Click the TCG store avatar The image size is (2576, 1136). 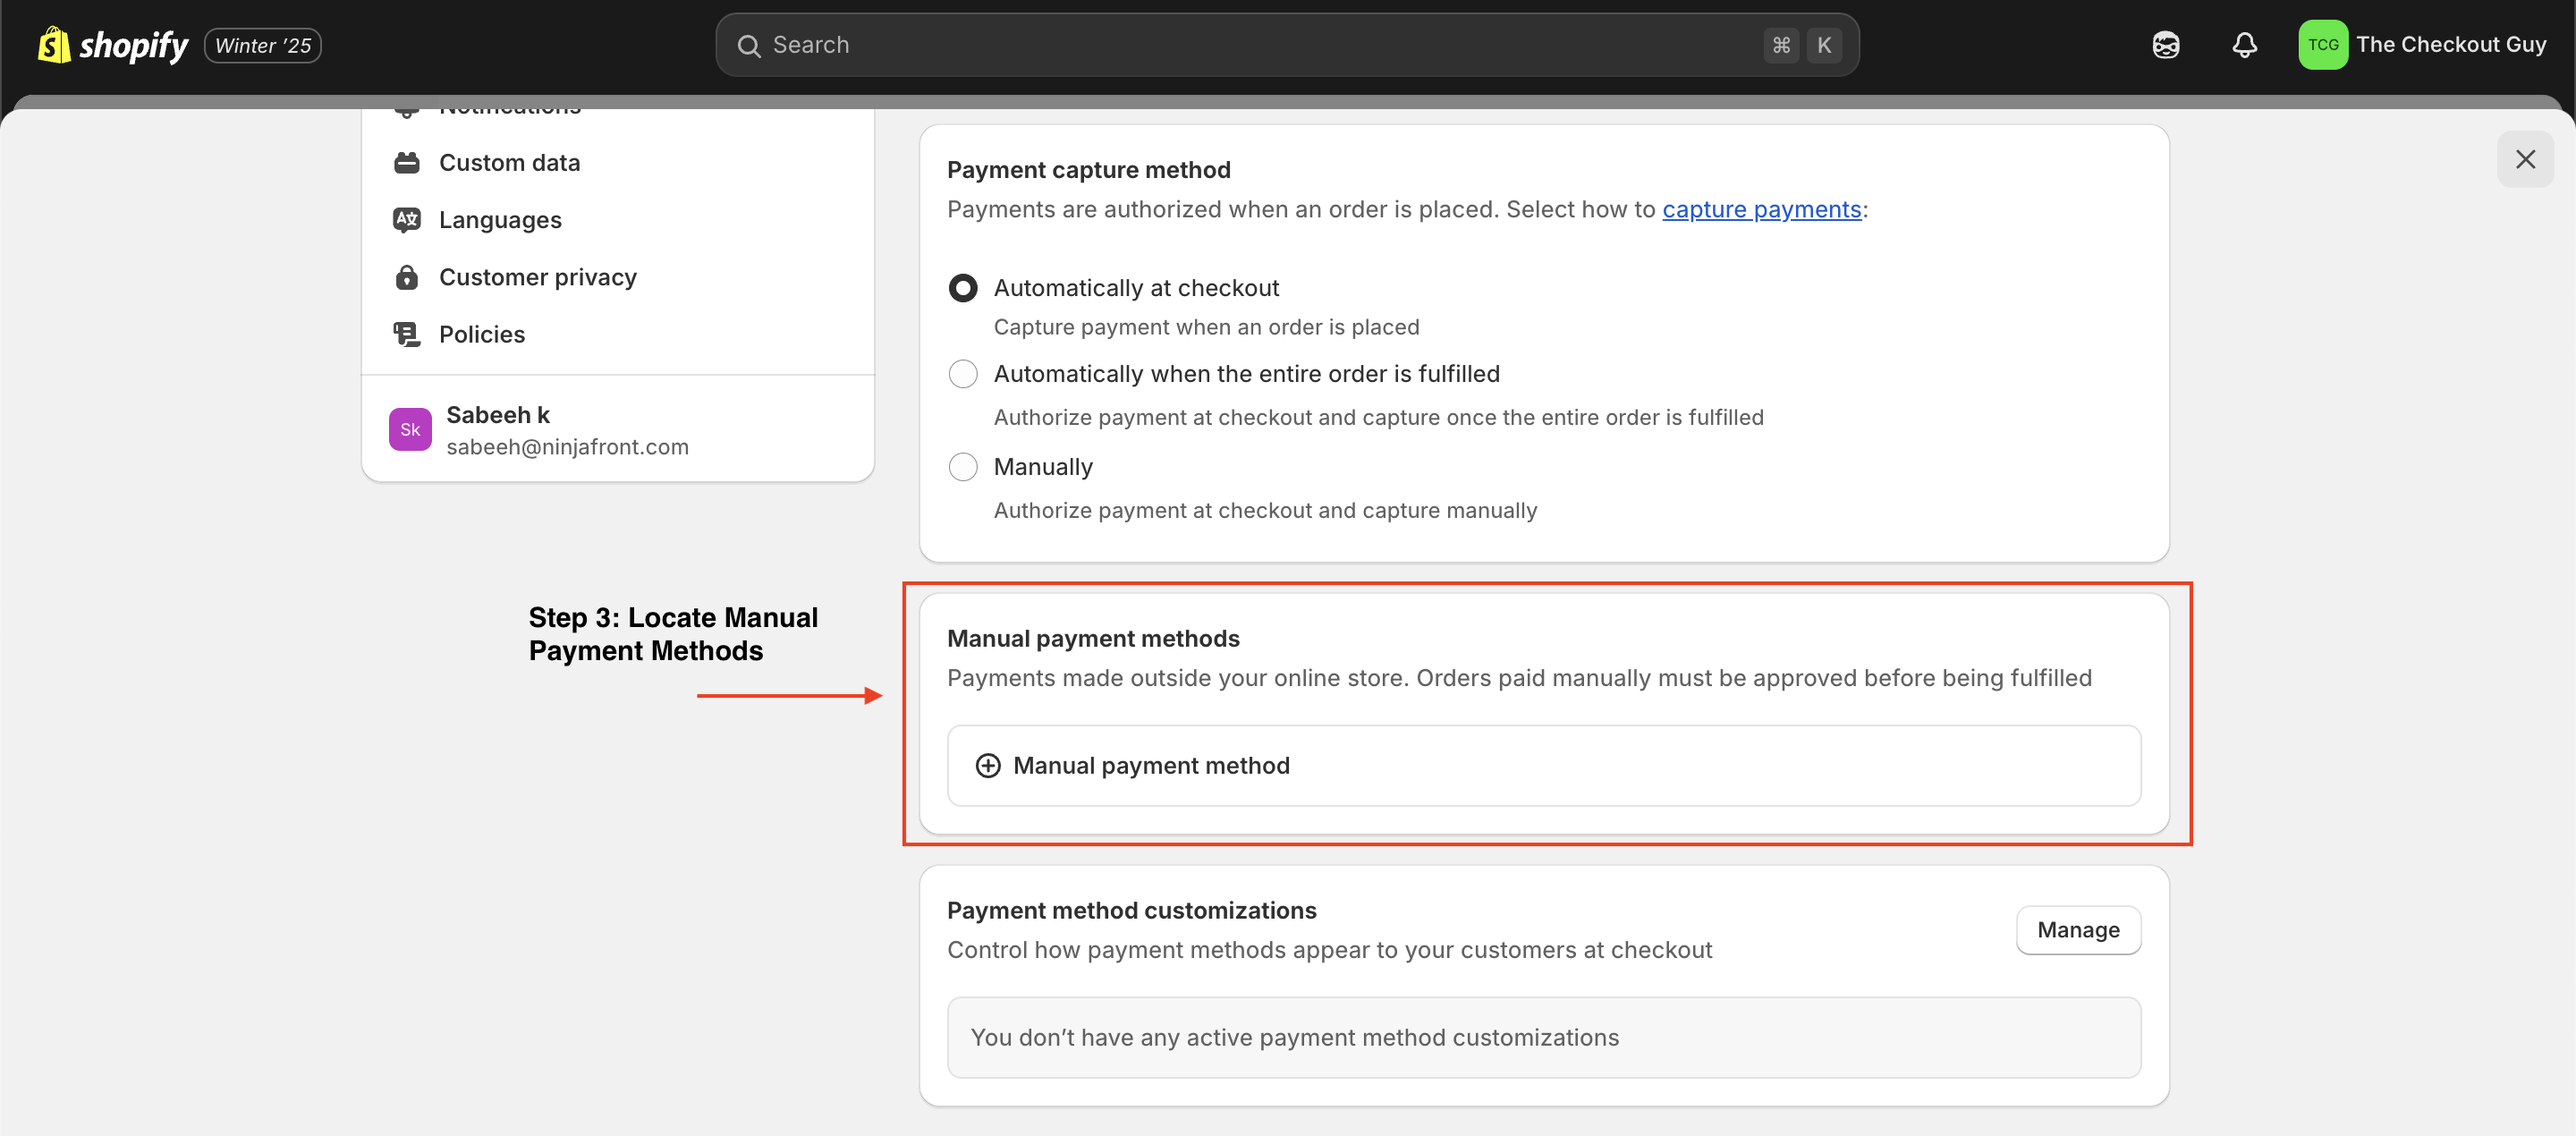pos(2322,45)
